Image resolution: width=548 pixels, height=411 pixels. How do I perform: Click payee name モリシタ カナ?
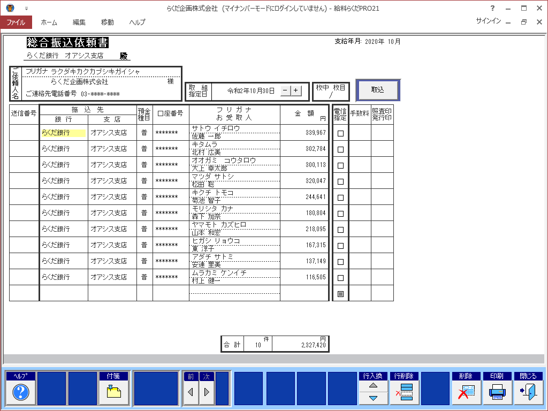tap(212, 209)
